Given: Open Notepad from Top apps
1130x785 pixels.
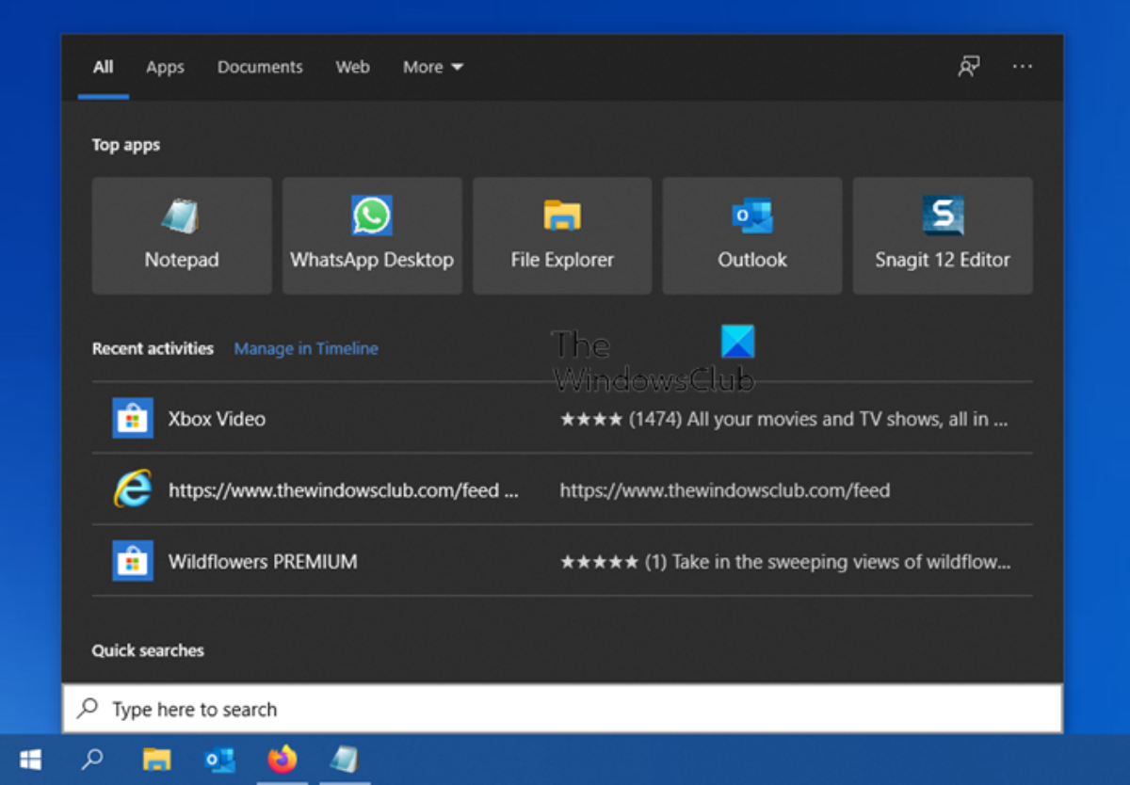Looking at the screenshot, I should (x=182, y=236).
